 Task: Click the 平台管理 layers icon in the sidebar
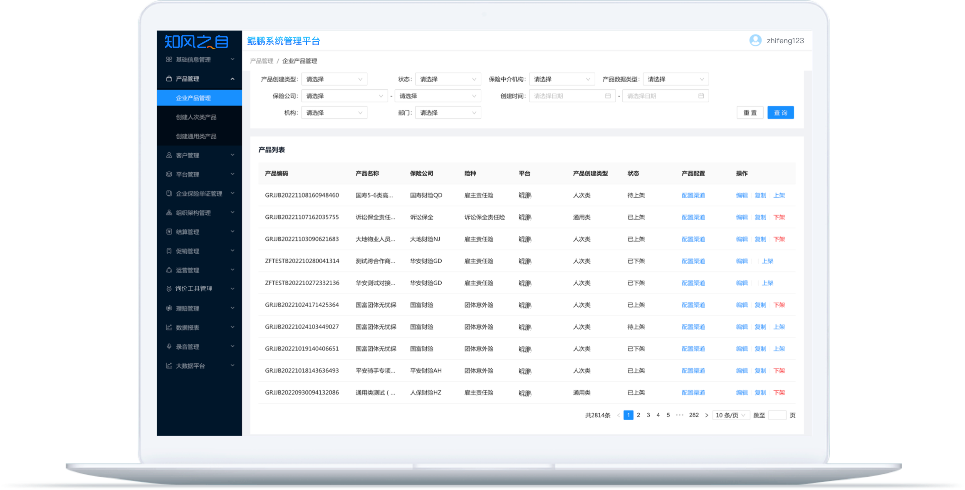pos(169,174)
